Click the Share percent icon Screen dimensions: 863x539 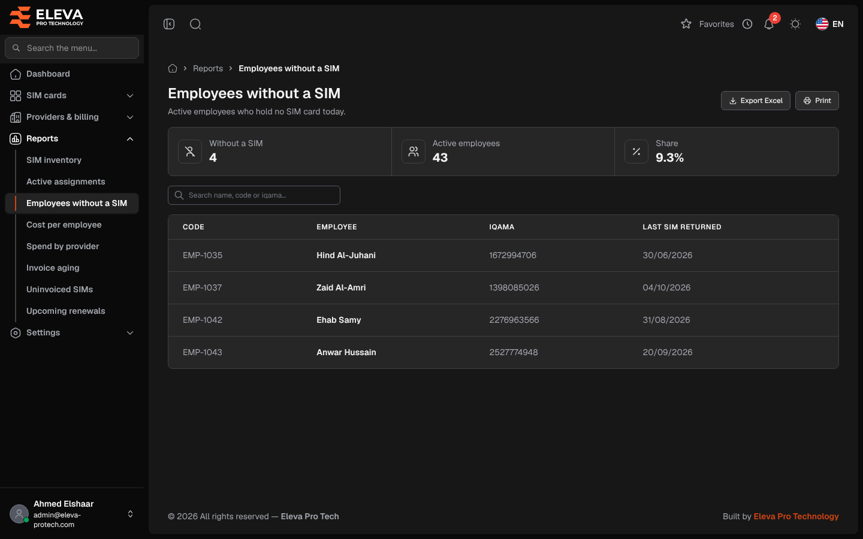(x=636, y=152)
